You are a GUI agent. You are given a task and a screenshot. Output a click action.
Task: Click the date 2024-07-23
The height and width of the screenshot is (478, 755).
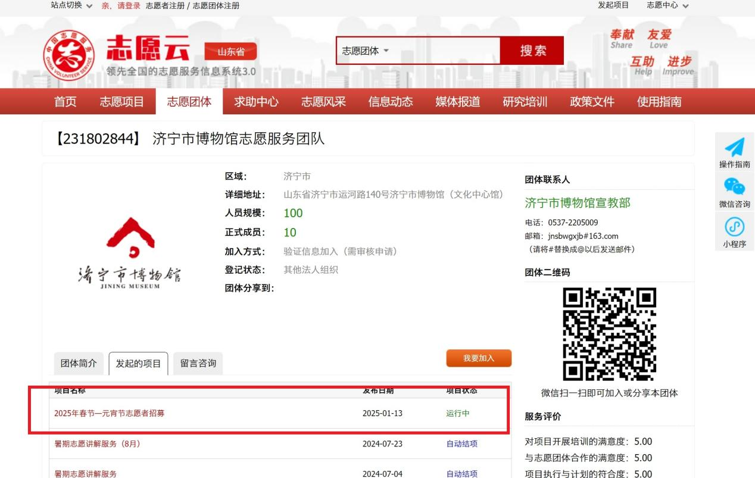coord(382,443)
